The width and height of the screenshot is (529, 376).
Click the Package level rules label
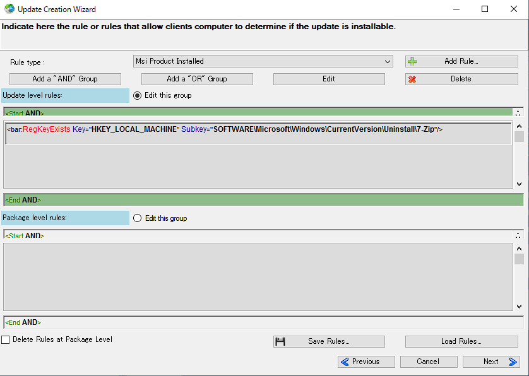(65, 218)
